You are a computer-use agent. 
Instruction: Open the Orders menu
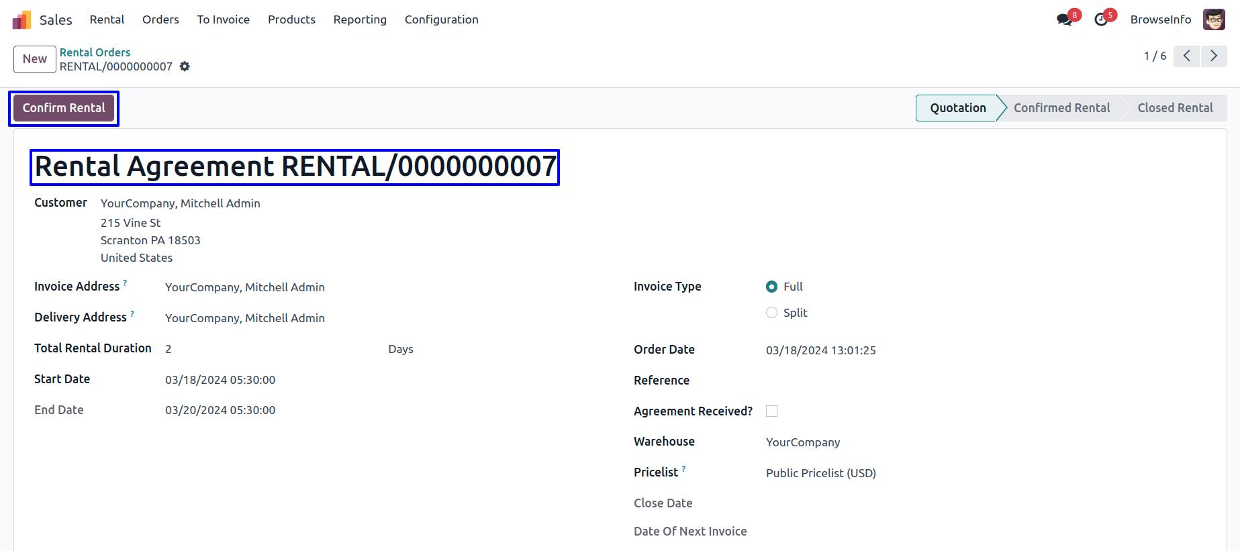(x=160, y=19)
